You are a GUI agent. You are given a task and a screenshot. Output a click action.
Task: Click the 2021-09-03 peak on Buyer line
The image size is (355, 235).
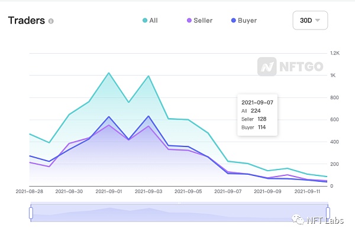(149, 116)
